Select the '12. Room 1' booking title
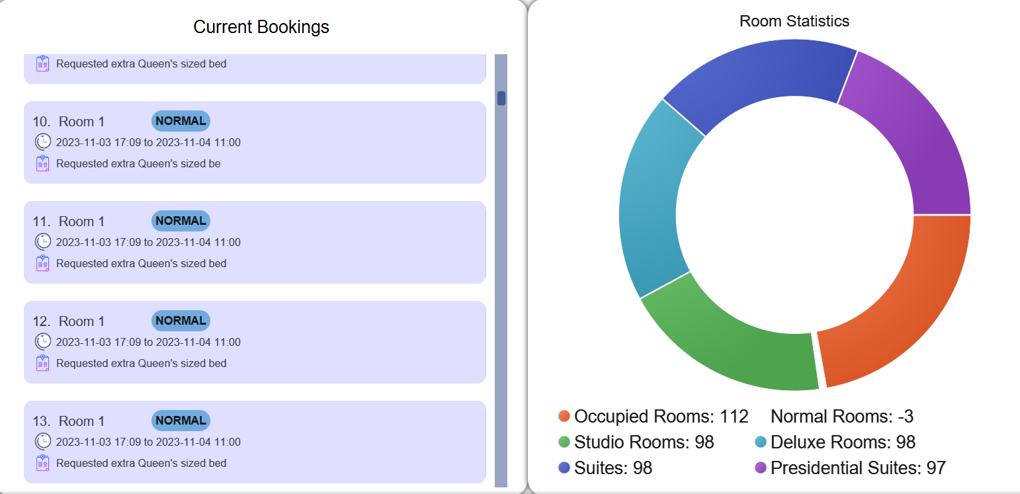This screenshot has height=494, width=1020. pos(69,321)
